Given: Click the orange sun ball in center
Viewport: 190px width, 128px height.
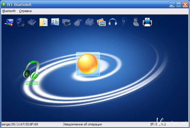Looking at the screenshot, I should pos(88,64).
